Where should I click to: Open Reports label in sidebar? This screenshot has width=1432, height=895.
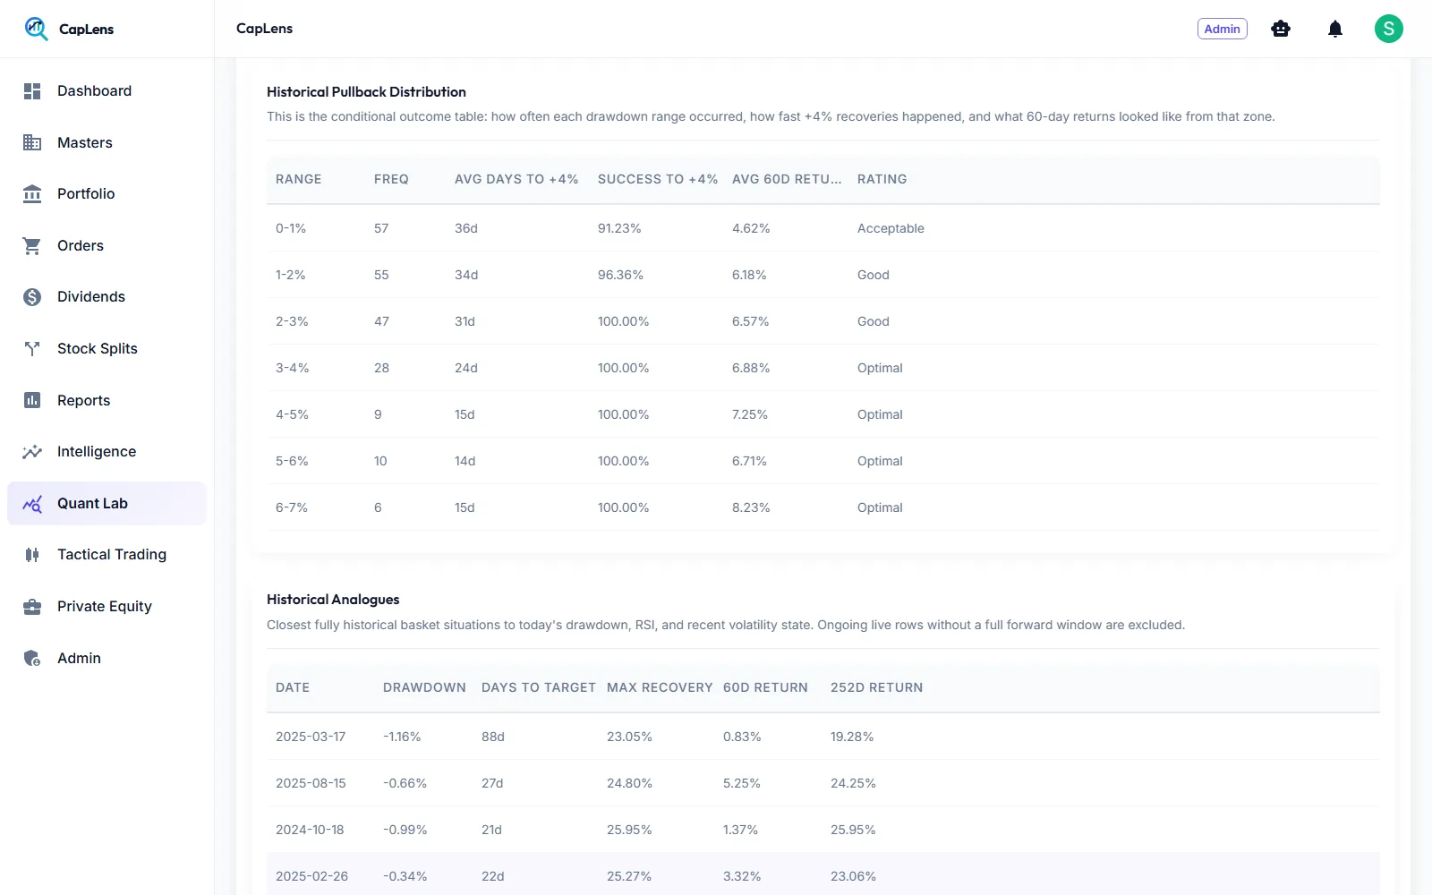point(84,400)
